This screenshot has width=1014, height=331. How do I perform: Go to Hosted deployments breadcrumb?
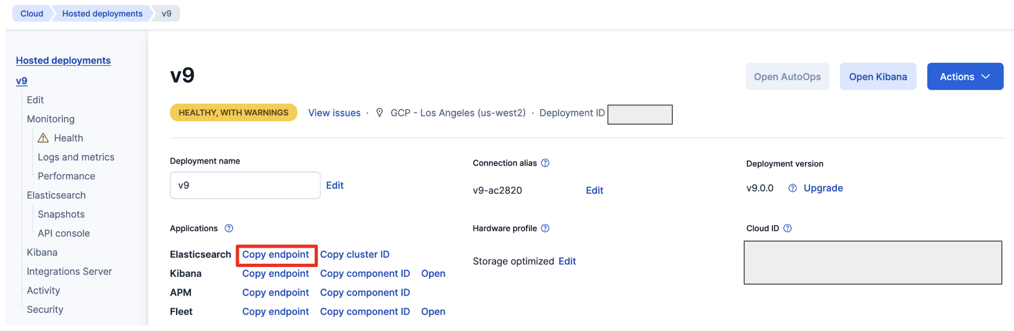[x=102, y=13]
